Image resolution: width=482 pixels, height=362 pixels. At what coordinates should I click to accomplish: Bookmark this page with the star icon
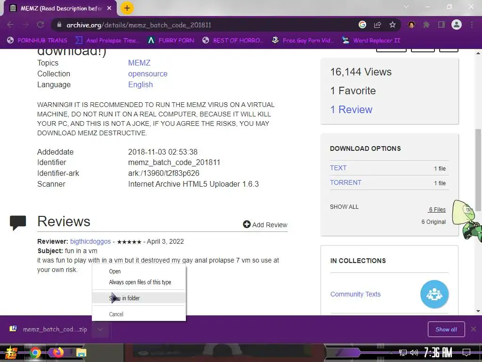pos(392,25)
